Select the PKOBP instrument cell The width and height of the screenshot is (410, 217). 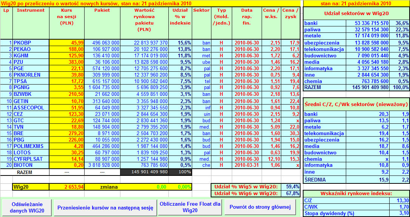[x=31, y=43]
